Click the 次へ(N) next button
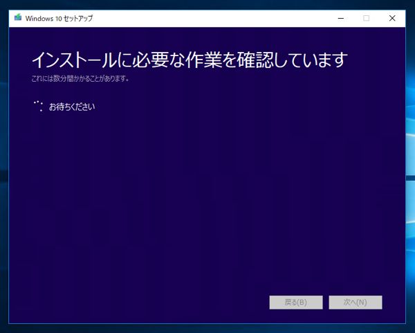Screen dimensions: 415x333 tap(356, 303)
